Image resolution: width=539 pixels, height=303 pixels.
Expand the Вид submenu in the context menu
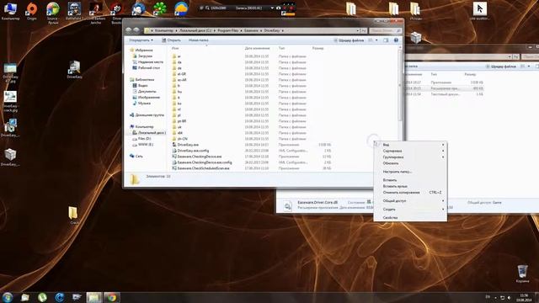coord(410,145)
